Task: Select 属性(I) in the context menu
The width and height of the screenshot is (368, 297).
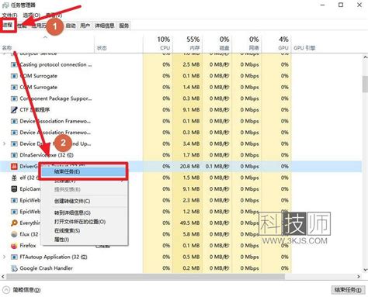Action: pyautogui.click(x=61, y=240)
